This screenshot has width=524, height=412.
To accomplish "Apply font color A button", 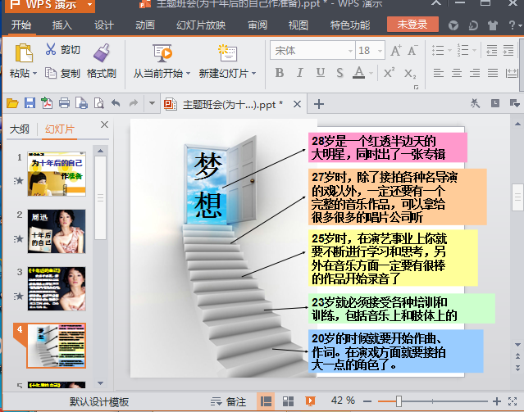I will click(358, 73).
